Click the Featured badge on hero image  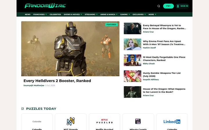tap(111, 25)
